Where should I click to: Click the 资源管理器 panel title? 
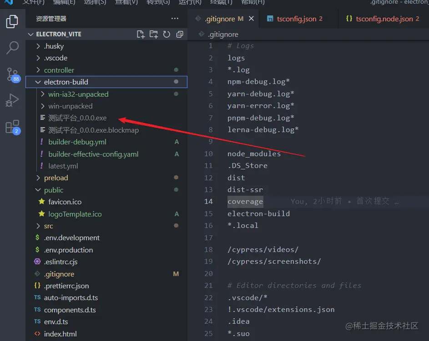click(51, 19)
